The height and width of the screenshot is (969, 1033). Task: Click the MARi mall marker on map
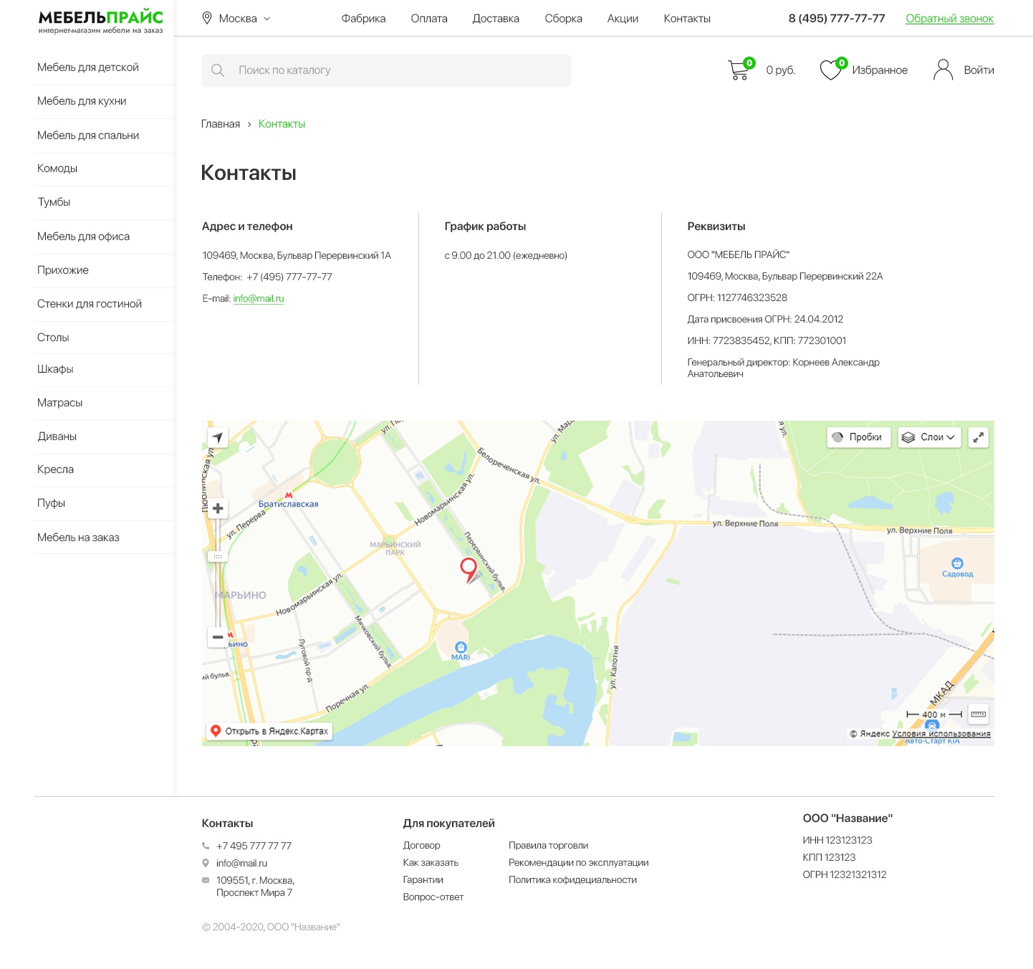pos(461,647)
